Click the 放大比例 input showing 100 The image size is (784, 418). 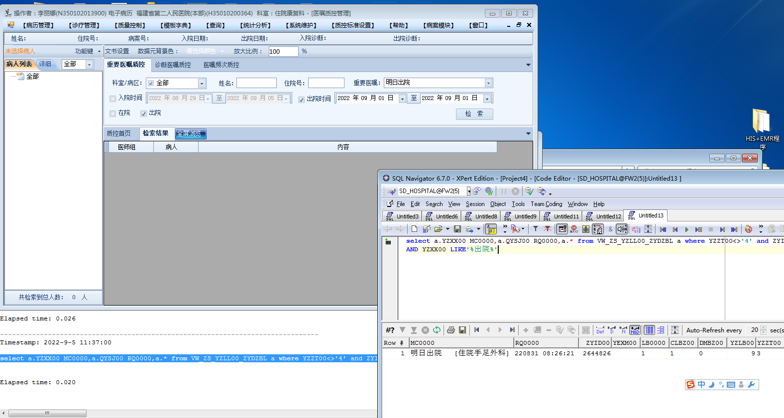[283, 51]
